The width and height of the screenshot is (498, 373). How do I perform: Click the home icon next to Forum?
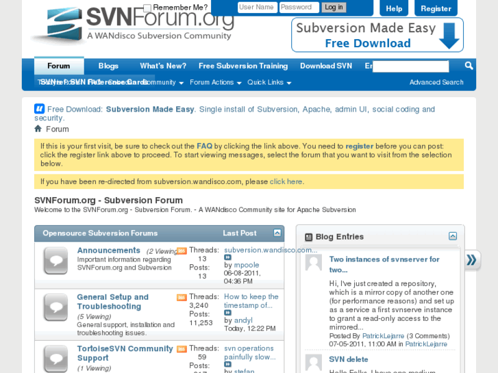(x=38, y=129)
